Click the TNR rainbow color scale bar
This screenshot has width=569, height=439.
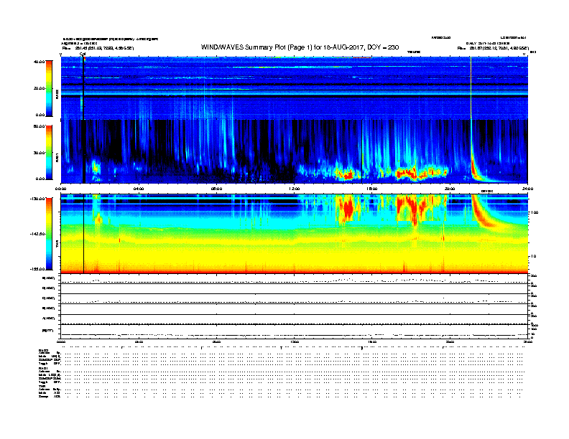tap(49, 234)
